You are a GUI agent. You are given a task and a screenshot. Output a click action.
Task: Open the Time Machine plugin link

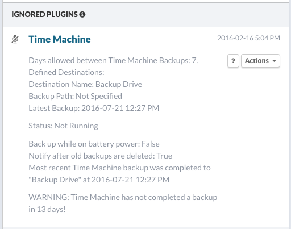click(60, 39)
